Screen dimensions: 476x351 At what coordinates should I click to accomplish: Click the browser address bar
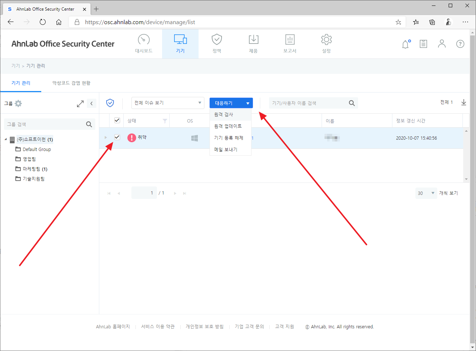pyautogui.click(x=237, y=22)
